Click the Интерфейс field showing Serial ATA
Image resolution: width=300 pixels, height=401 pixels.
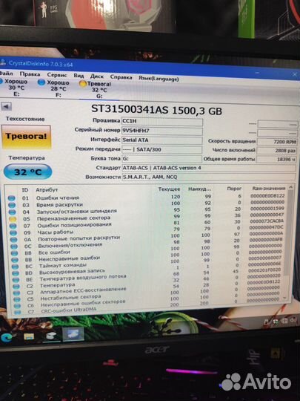[x=162, y=140]
